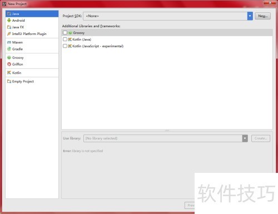Click the Maven icon in sidebar
Image resolution: width=278 pixels, height=214 pixels.
click(x=9, y=42)
